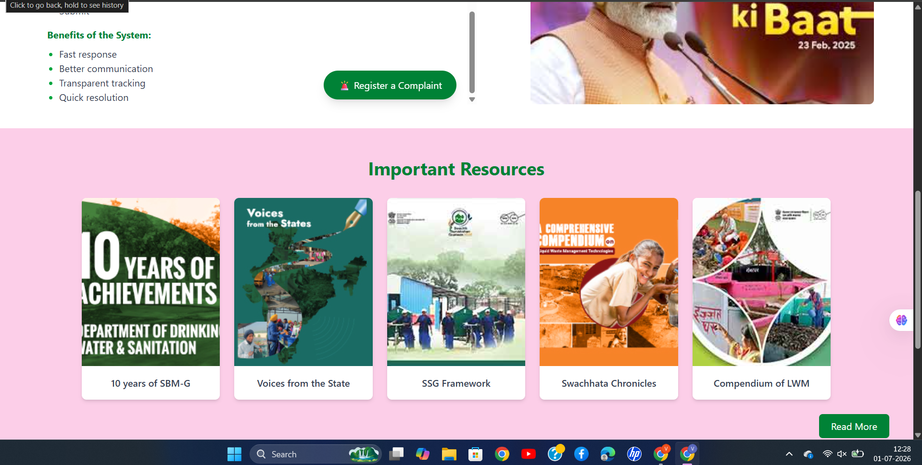
Task: Click the page's vertical scrollbar thumb
Action: click(918, 269)
